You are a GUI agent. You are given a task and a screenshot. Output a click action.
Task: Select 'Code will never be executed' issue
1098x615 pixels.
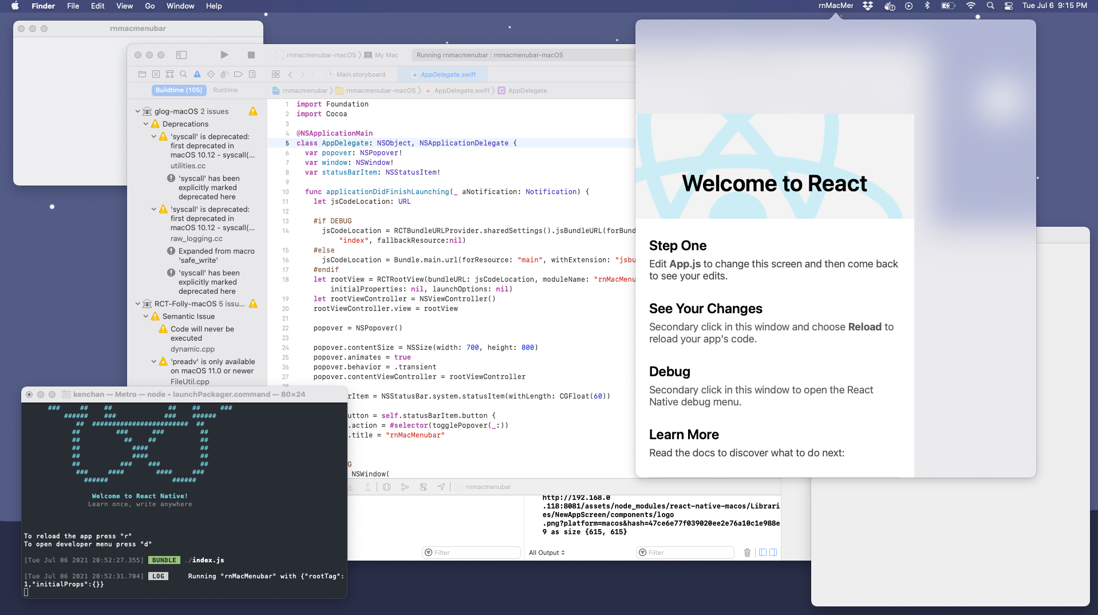202,333
